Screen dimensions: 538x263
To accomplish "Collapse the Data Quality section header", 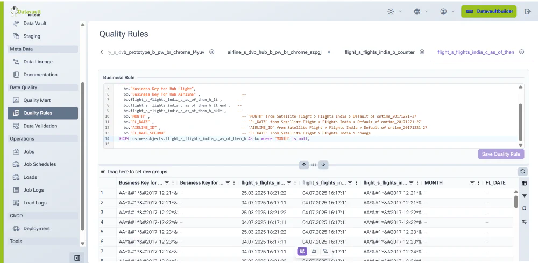I will tap(43, 87).
